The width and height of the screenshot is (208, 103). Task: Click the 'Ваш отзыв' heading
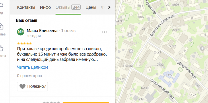pos(27,20)
